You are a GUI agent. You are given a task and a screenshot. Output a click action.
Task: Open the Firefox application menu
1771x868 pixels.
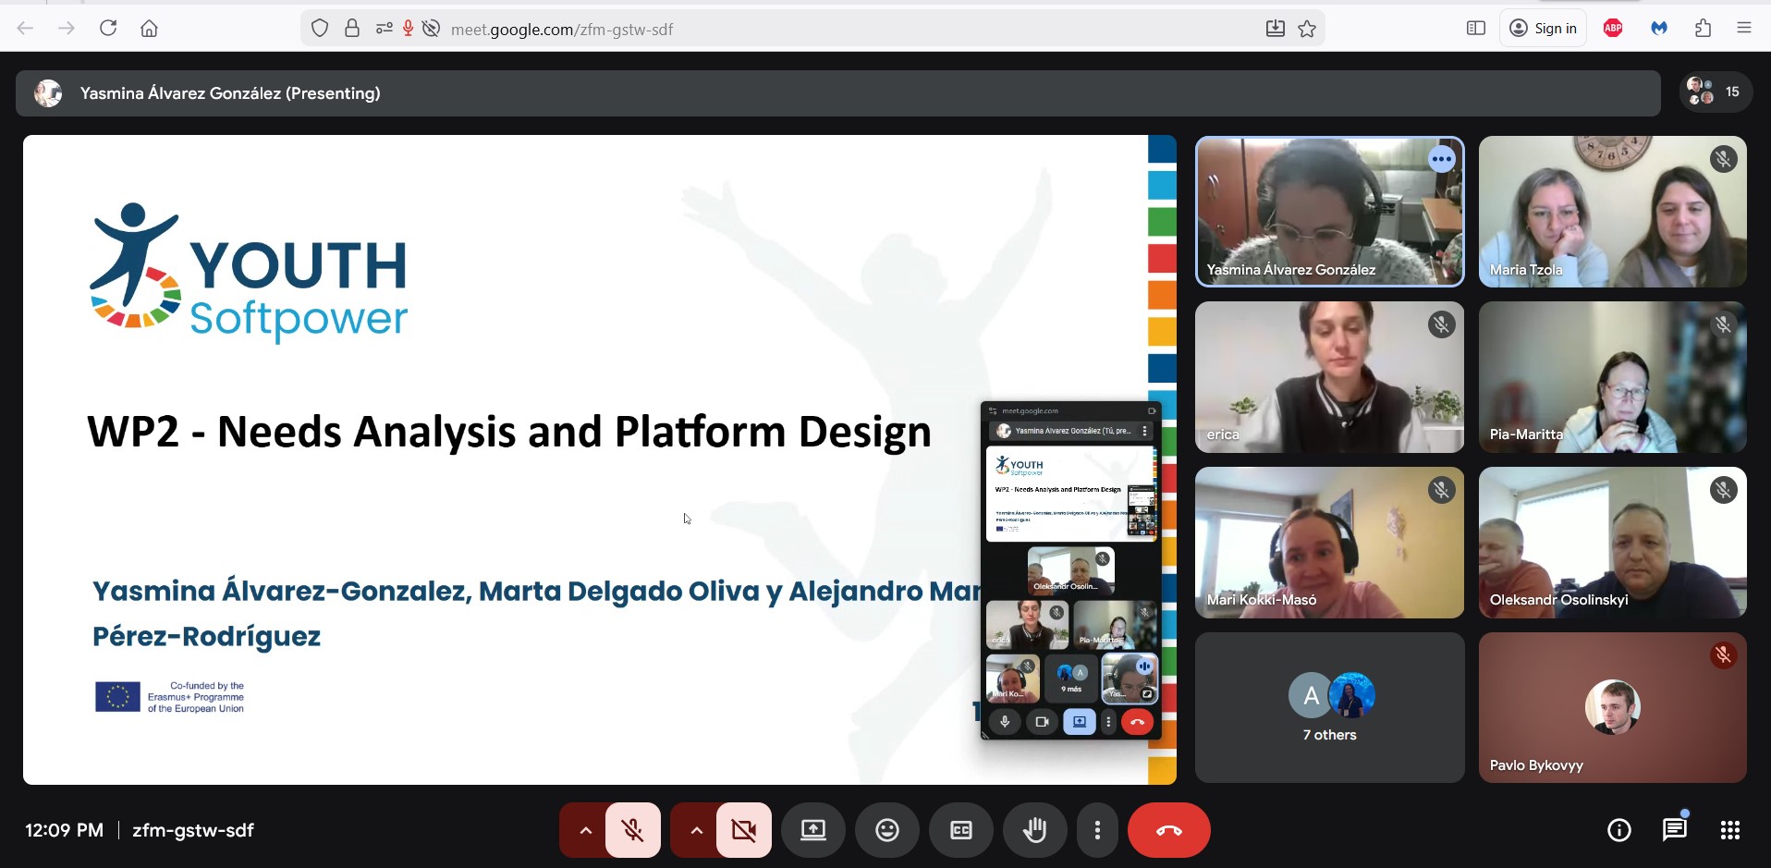tap(1744, 29)
